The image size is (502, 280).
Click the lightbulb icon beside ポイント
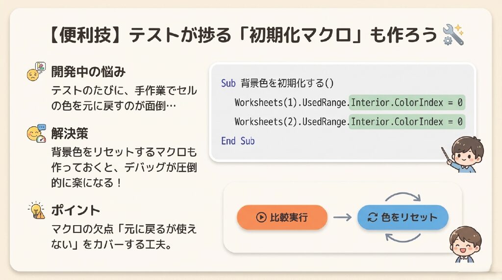pyautogui.click(x=36, y=210)
